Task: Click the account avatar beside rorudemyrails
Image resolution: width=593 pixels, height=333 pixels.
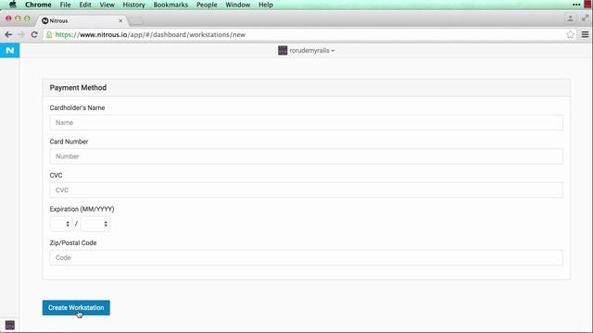Action: click(283, 50)
